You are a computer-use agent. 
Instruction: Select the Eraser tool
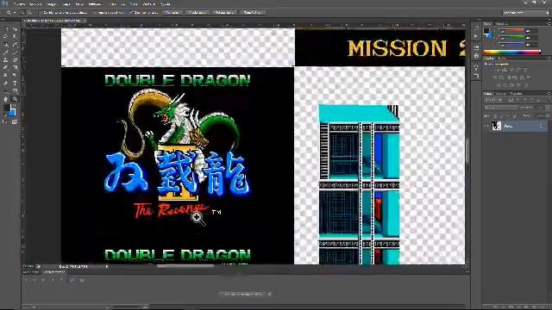click(x=5, y=67)
